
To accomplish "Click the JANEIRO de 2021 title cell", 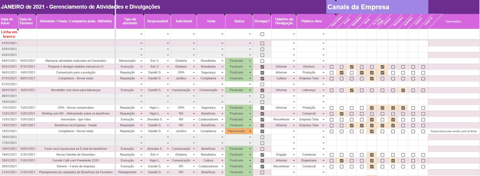I will click(x=80, y=7).
